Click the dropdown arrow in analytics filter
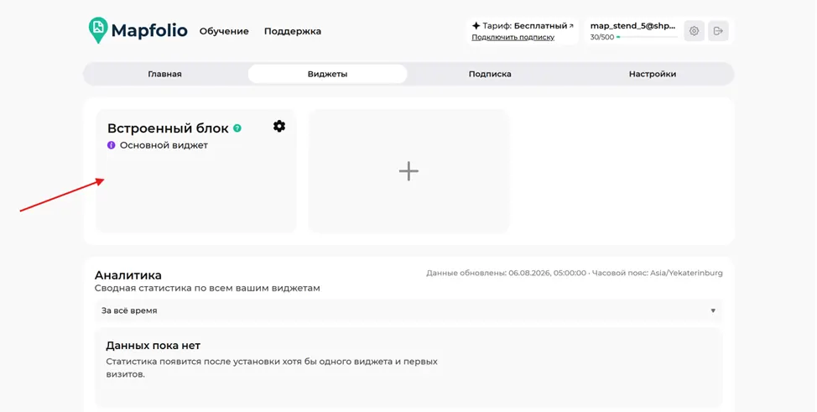The height and width of the screenshot is (412, 817). pos(713,310)
